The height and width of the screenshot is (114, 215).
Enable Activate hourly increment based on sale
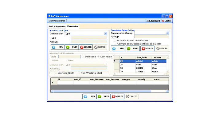coord(115,44)
